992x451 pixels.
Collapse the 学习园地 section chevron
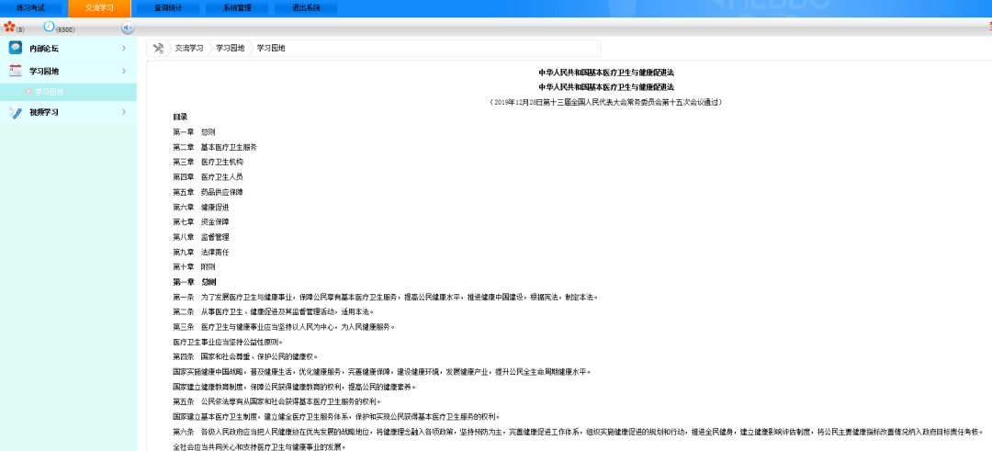click(124, 71)
